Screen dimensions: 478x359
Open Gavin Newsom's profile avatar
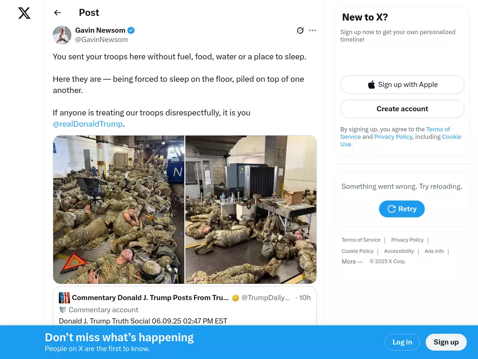(x=62, y=35)
